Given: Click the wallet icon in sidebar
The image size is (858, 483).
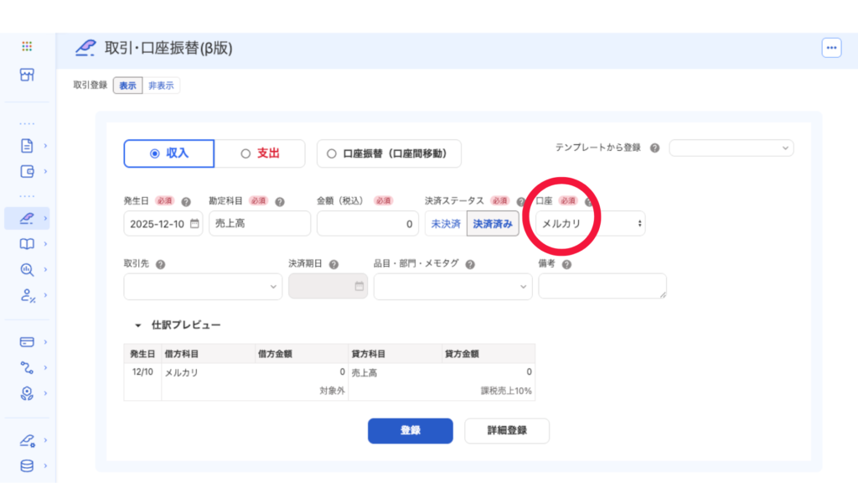Looking at the screenshot, I should pos(27,172).
